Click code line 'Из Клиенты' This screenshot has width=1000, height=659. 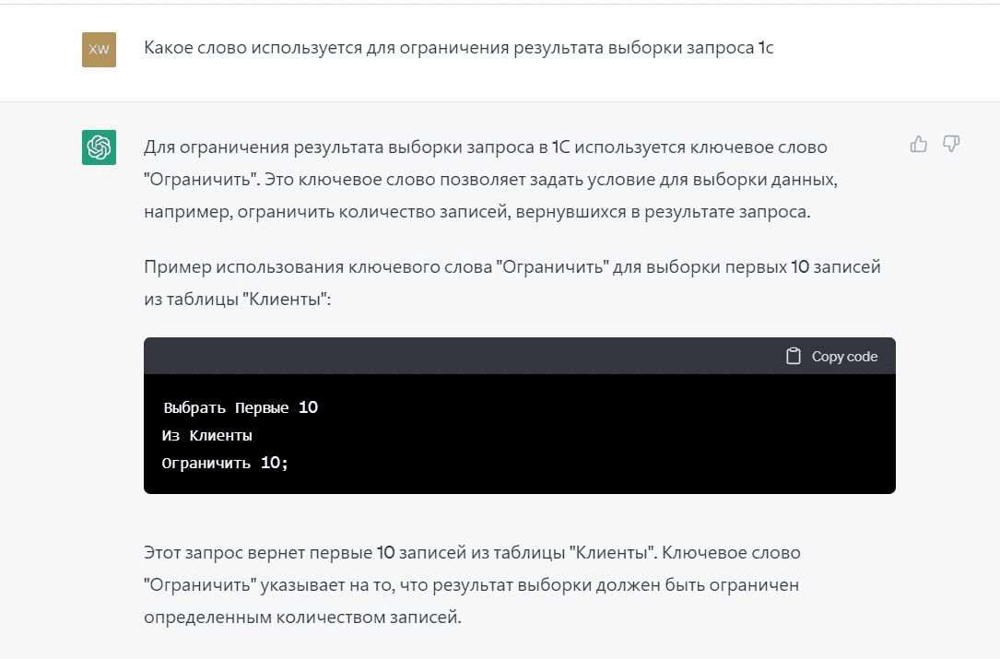(x=207, y=436)
